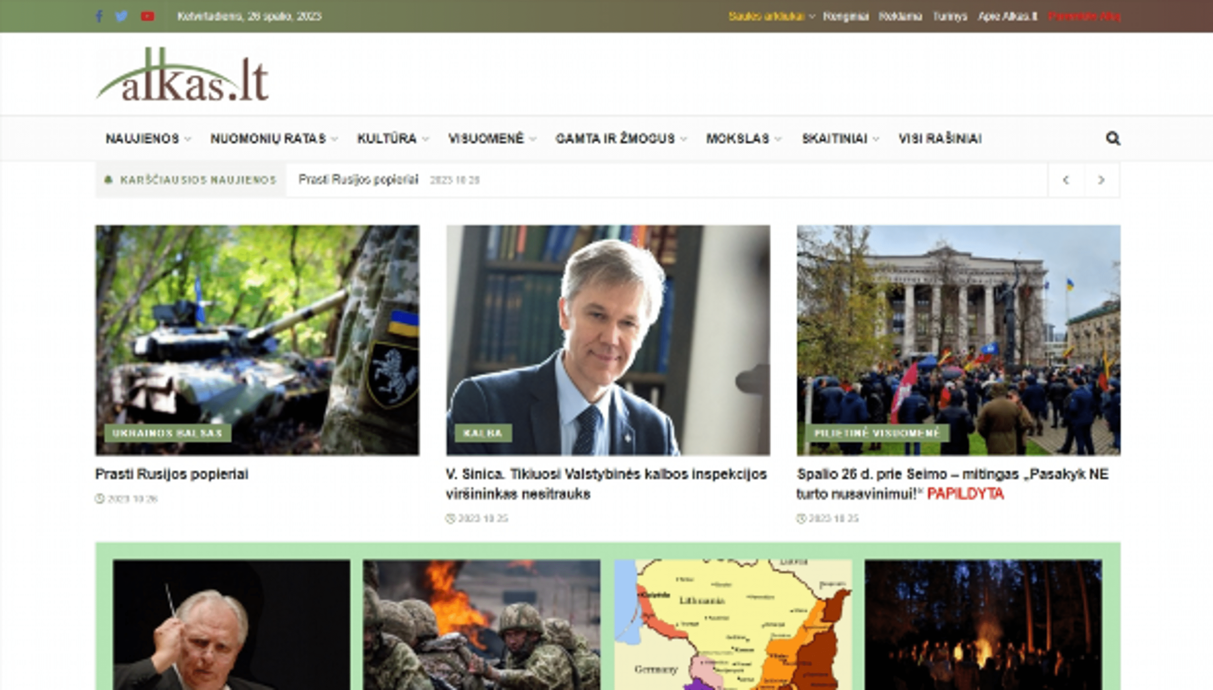1213x690 pixels.
Task: Open the Lithuania map thumbnail
Action: pyautogui.click(x=733, y=625)
